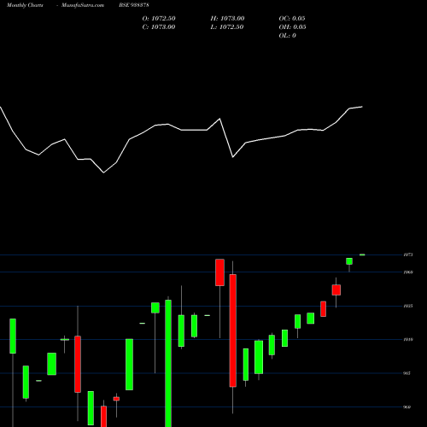
Task: Click the tallest red candlestick body
Action: coord(233,330)
